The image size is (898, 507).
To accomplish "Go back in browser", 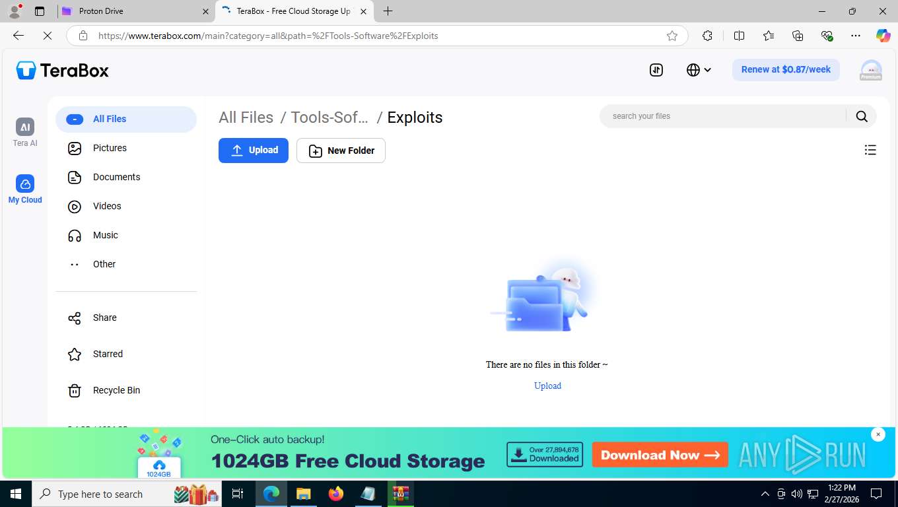I will tap(18, 36).
